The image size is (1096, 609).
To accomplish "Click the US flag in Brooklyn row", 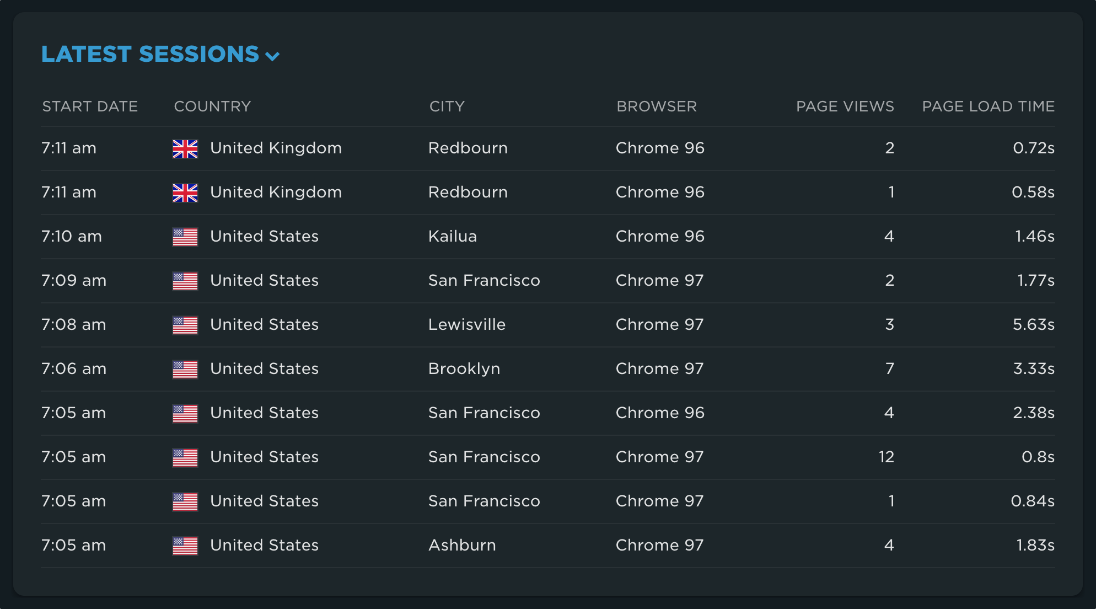I will (x=185, y=369).
